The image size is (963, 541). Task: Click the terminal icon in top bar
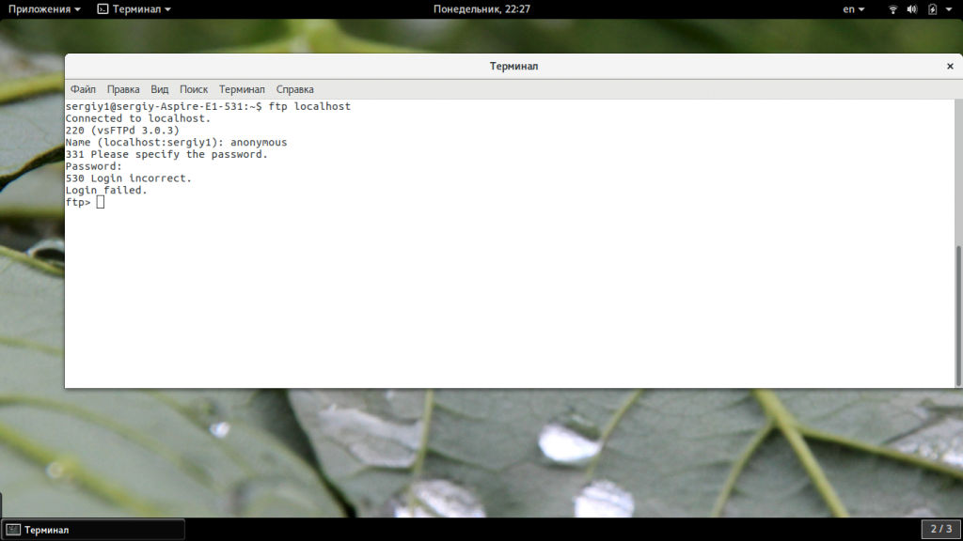point(103,9)
